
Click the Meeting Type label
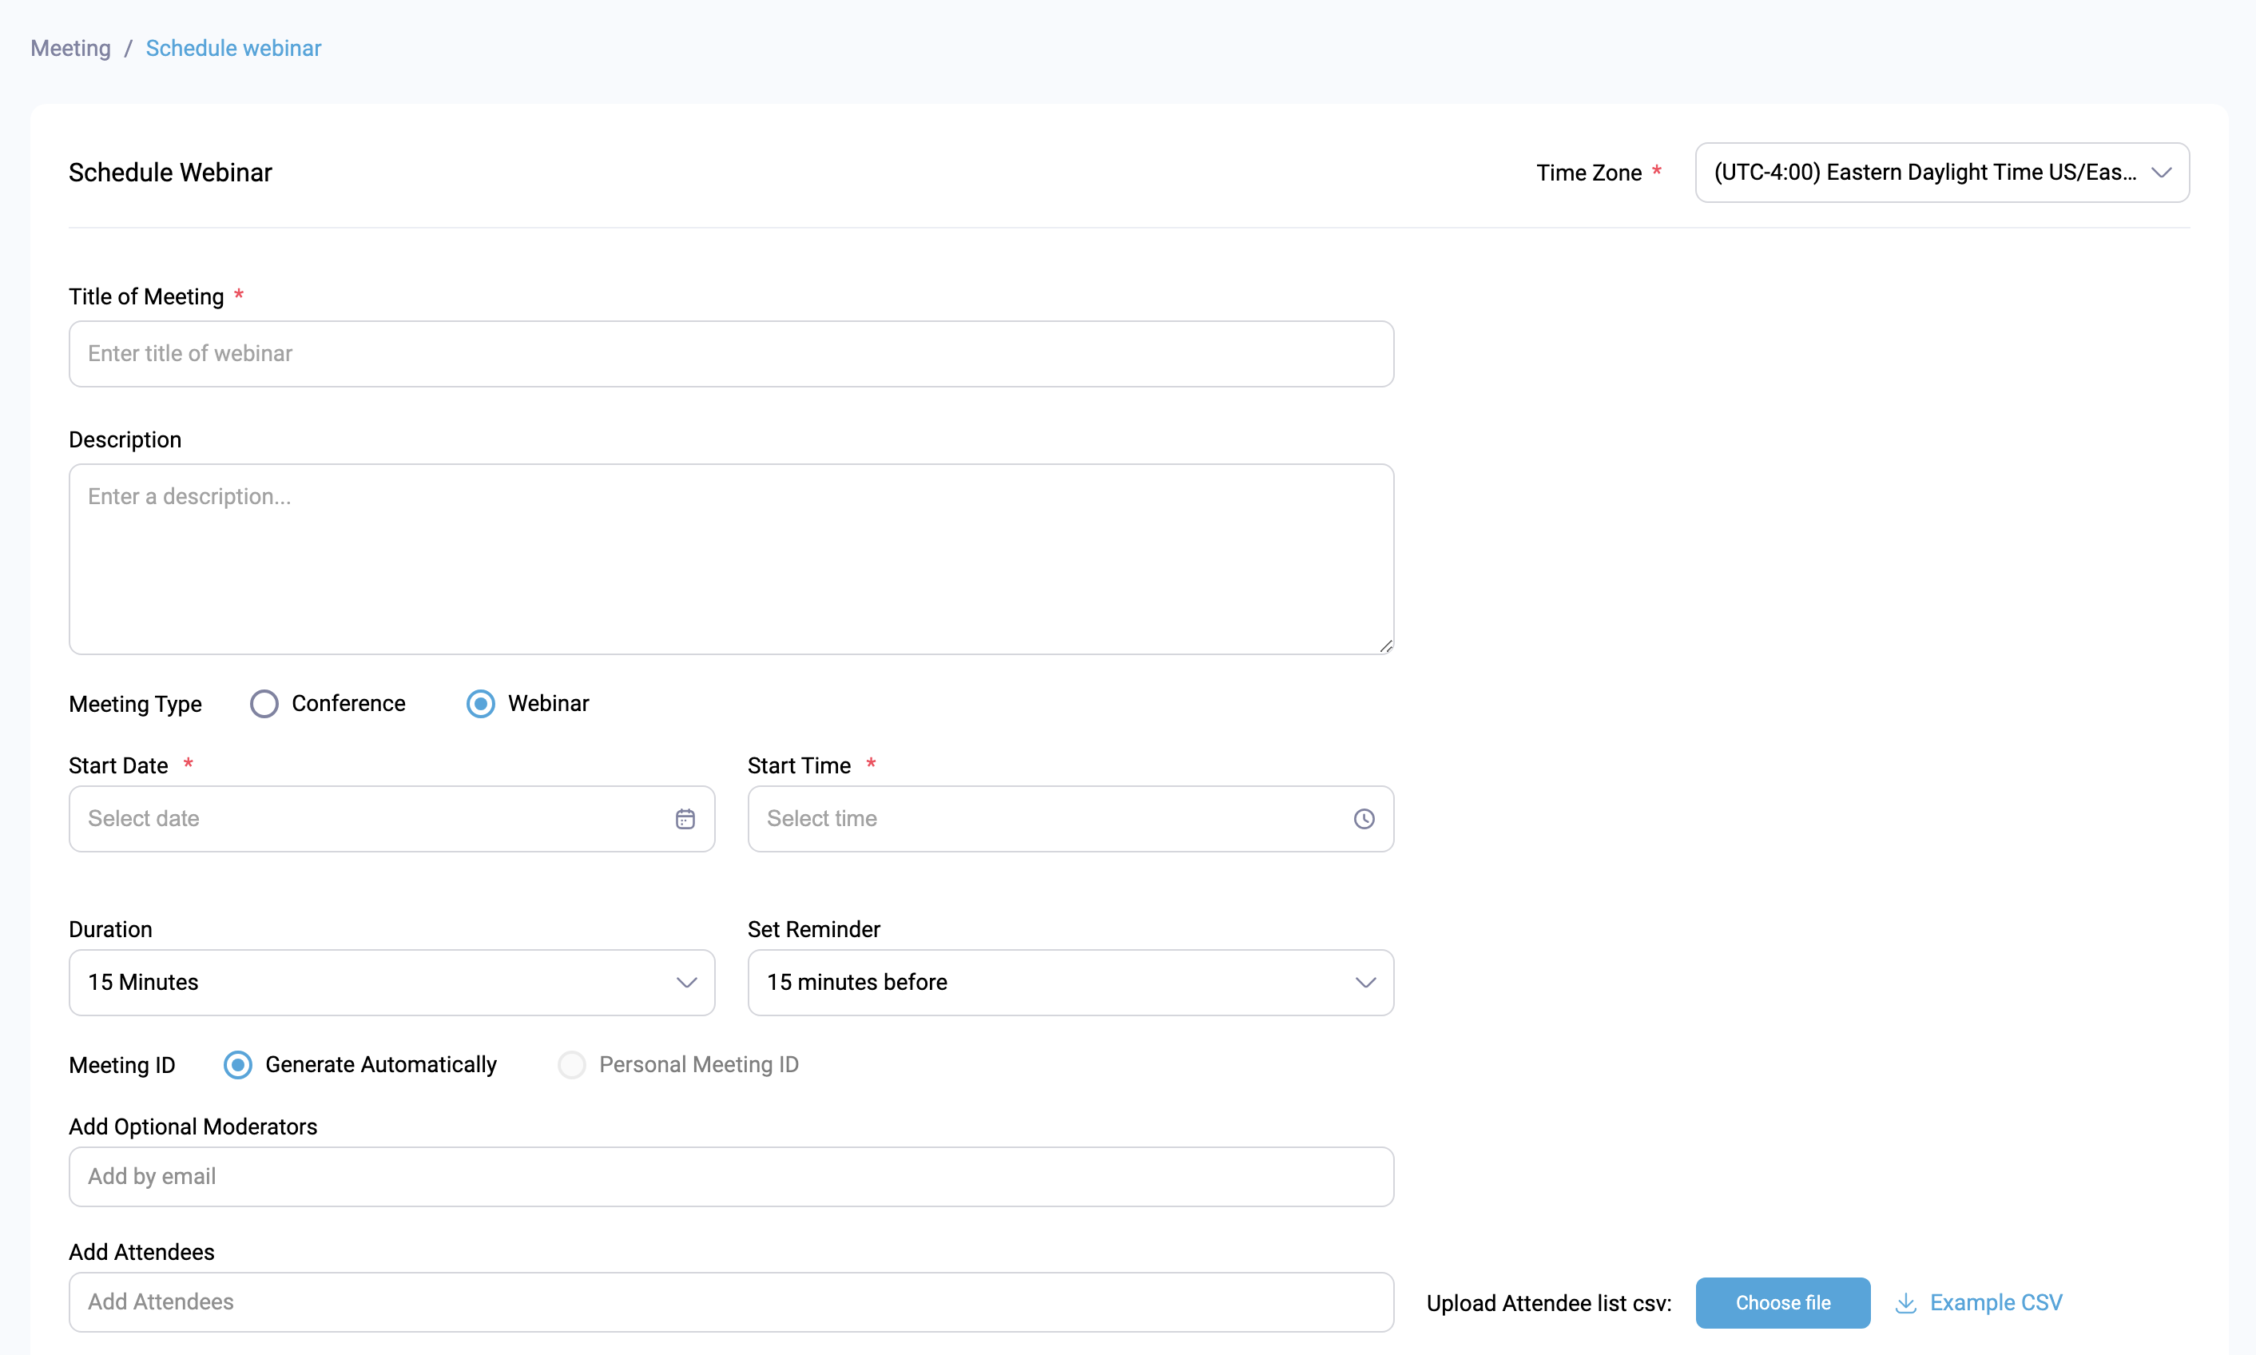[135, 704]
